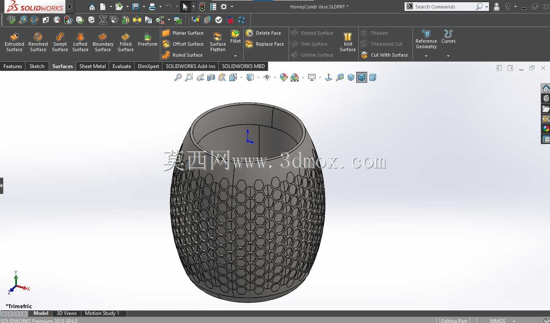The width and height of the screenshot is (550, 323).
Task: Click the Delete Face button
Action: (263, 33)
